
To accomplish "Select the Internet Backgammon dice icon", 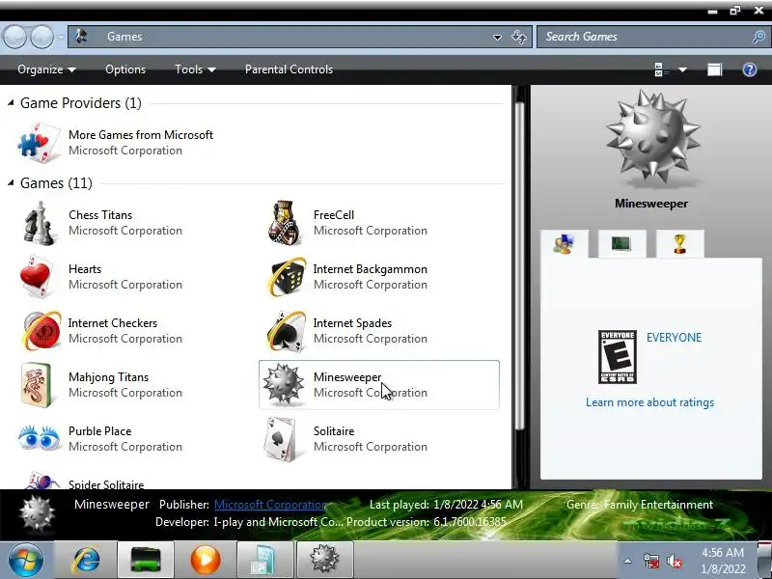I will point(288,277).
